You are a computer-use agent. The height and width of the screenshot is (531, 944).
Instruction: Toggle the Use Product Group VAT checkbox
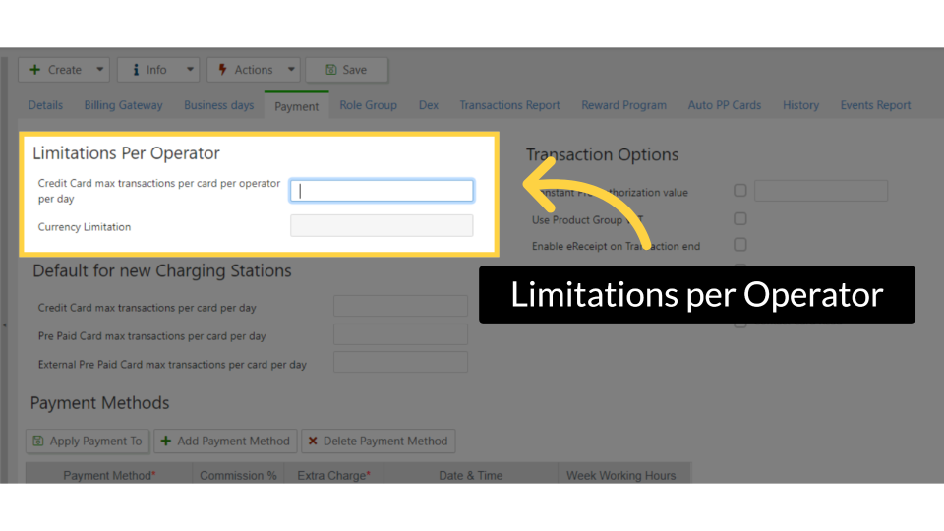[x=740, y=218]
